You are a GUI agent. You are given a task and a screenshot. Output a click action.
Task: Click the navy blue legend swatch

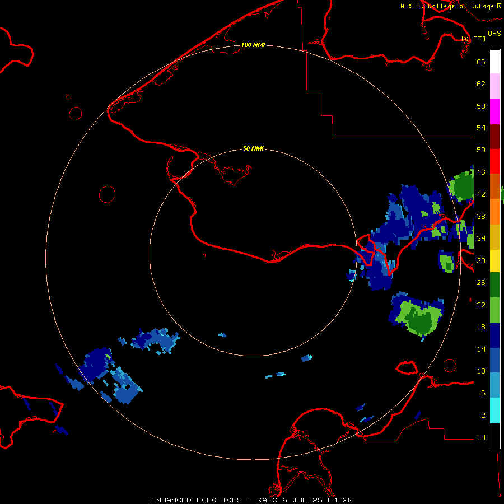pos(494,335)
